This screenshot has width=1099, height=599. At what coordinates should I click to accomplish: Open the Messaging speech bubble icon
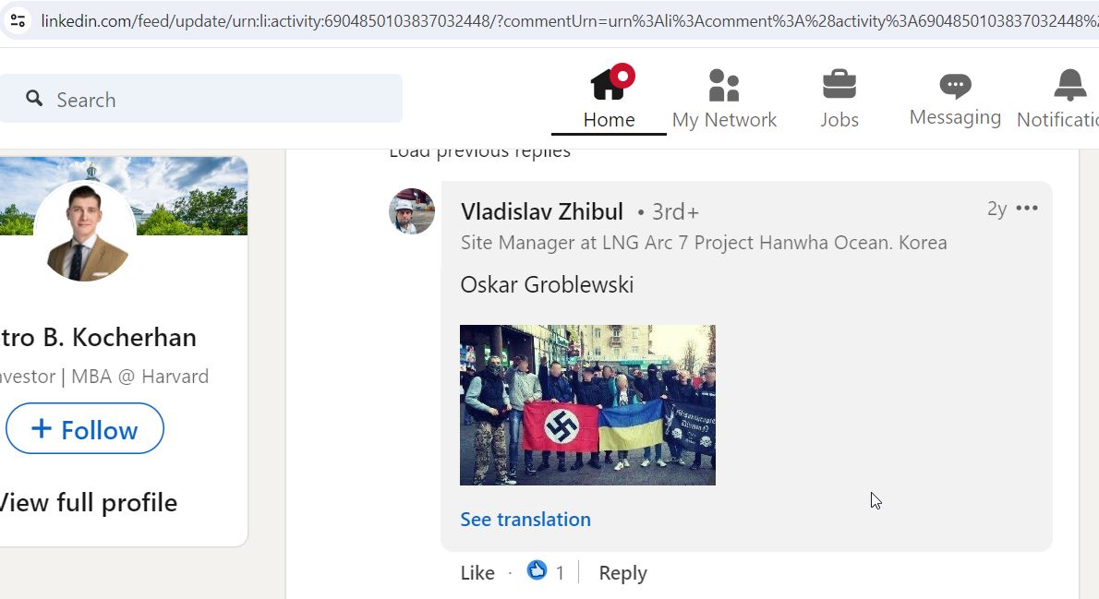[x=955, y=86]
